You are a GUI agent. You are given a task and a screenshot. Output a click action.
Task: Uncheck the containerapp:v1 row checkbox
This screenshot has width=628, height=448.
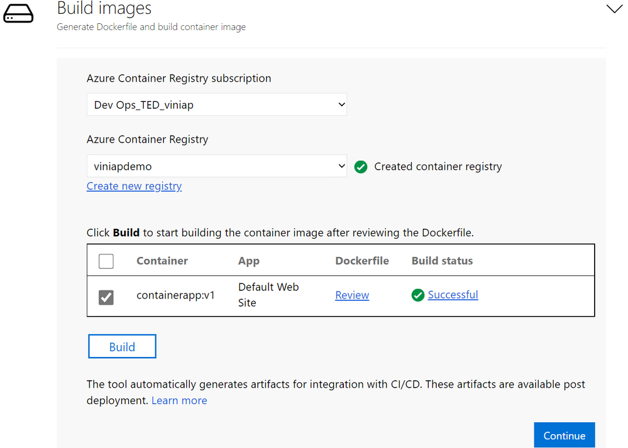(106, 297)
